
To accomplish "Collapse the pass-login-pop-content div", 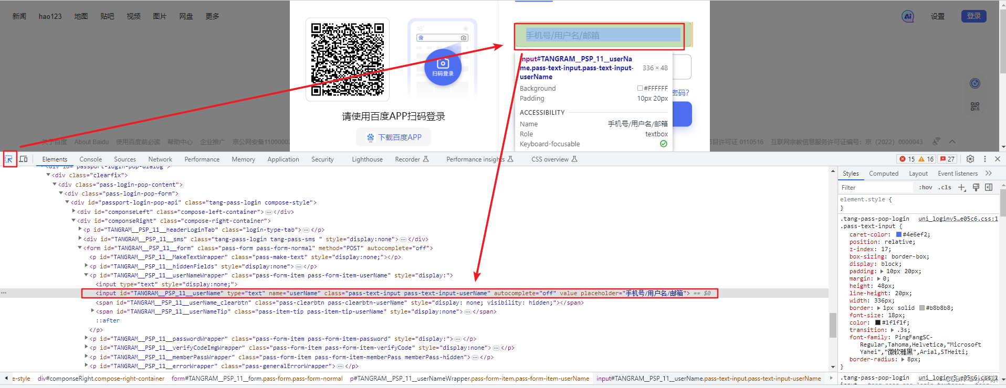I will tap(55, 184).
